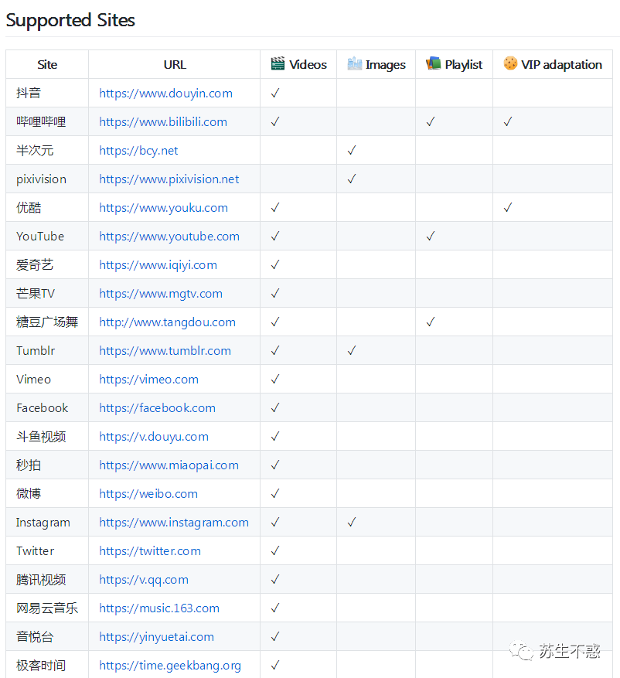620x678 pixels.
Task: Click the Playlist checkmark in 糖豆广场舞 row
Action: pos(431,322)
